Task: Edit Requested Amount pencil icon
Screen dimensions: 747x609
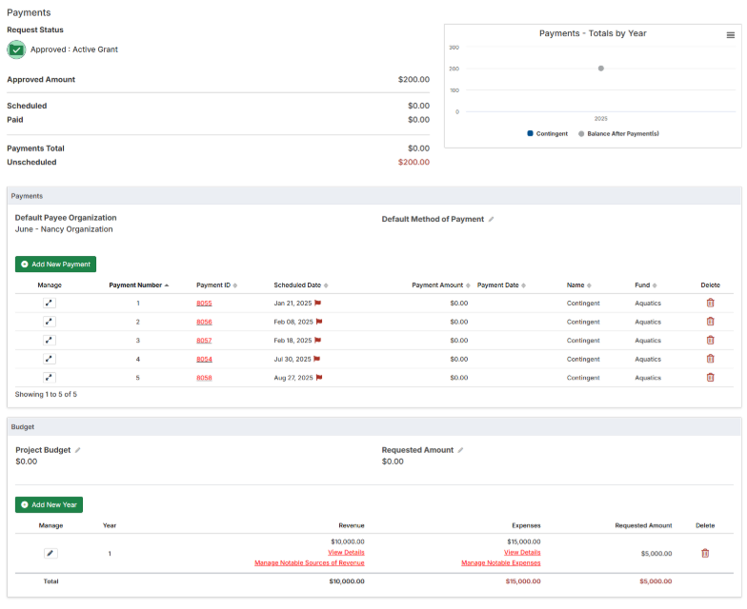Action: (x=460, y=449)
